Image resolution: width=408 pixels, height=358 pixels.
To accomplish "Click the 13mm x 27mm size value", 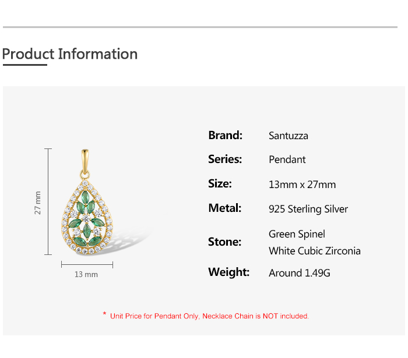I will point(302,185).
